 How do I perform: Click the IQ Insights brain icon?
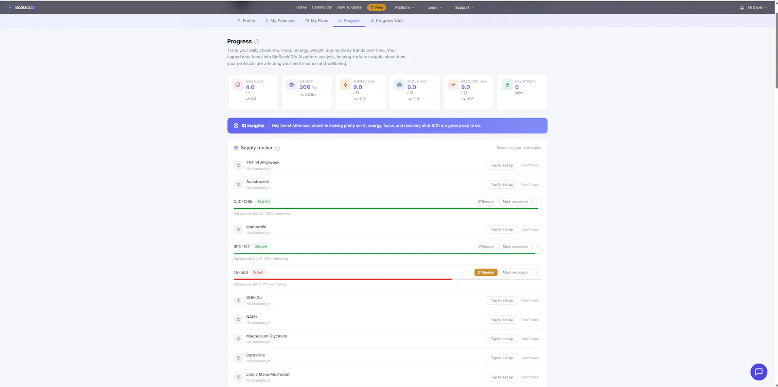pos(236,125)
